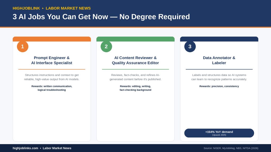Click the 'Prompt Engineer & AI Interface Specialist' title
Viewport: 271px width, 152px height.
click(52, 60)
